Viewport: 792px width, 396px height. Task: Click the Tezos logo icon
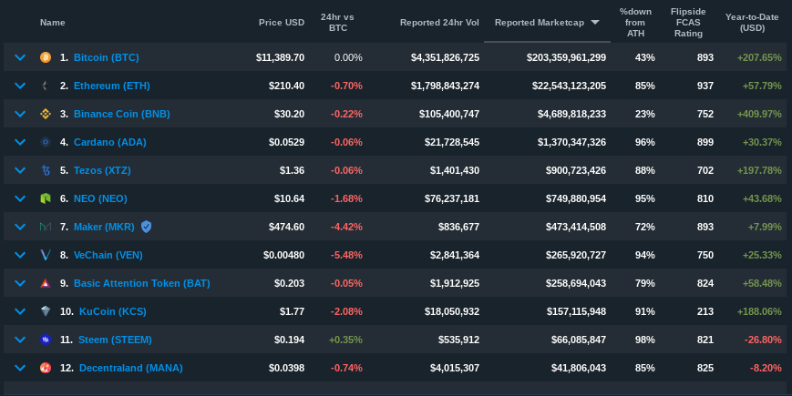click(45, 170)
